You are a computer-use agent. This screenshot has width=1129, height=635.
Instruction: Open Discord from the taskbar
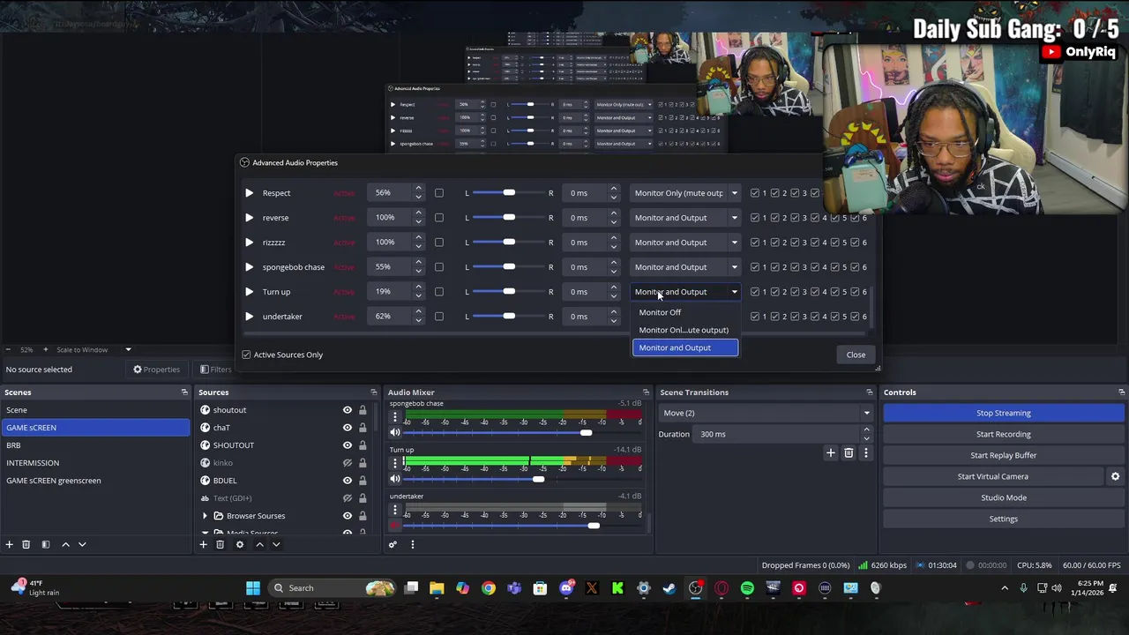[566, 588]
